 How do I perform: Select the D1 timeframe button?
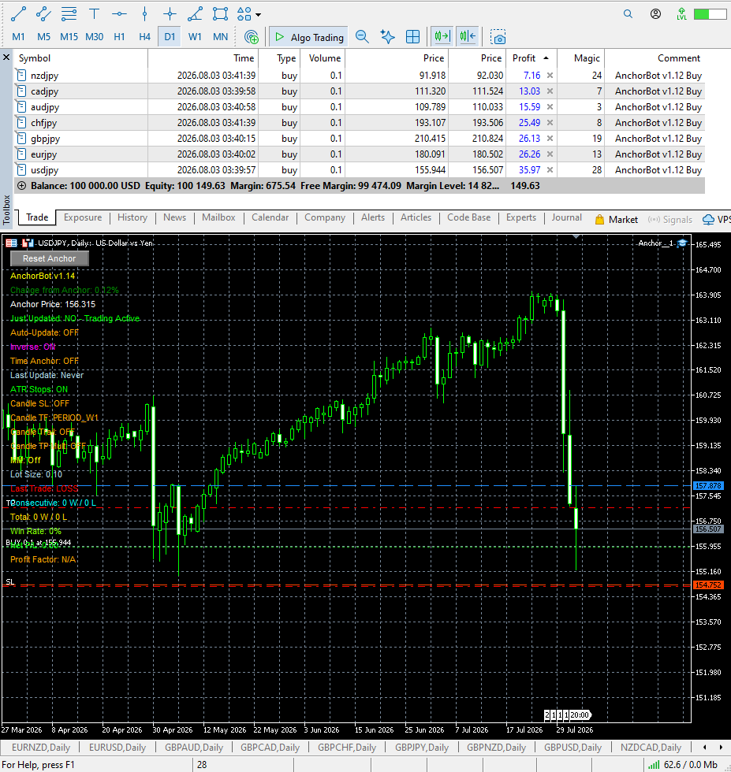170,37
